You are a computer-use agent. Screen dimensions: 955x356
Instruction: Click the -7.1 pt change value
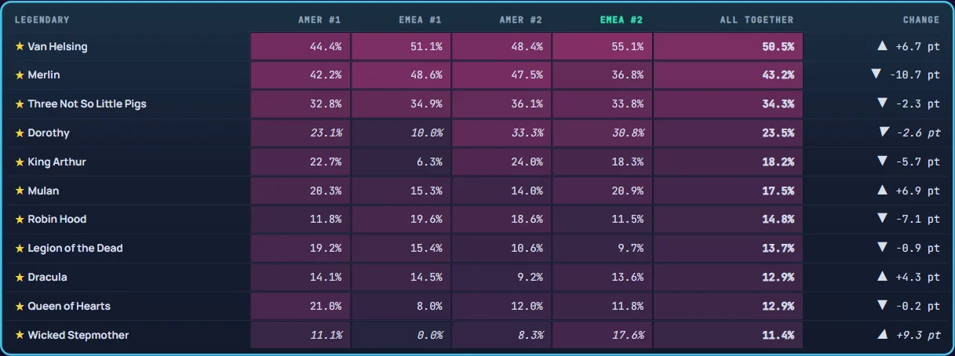(x=917, y=220)
